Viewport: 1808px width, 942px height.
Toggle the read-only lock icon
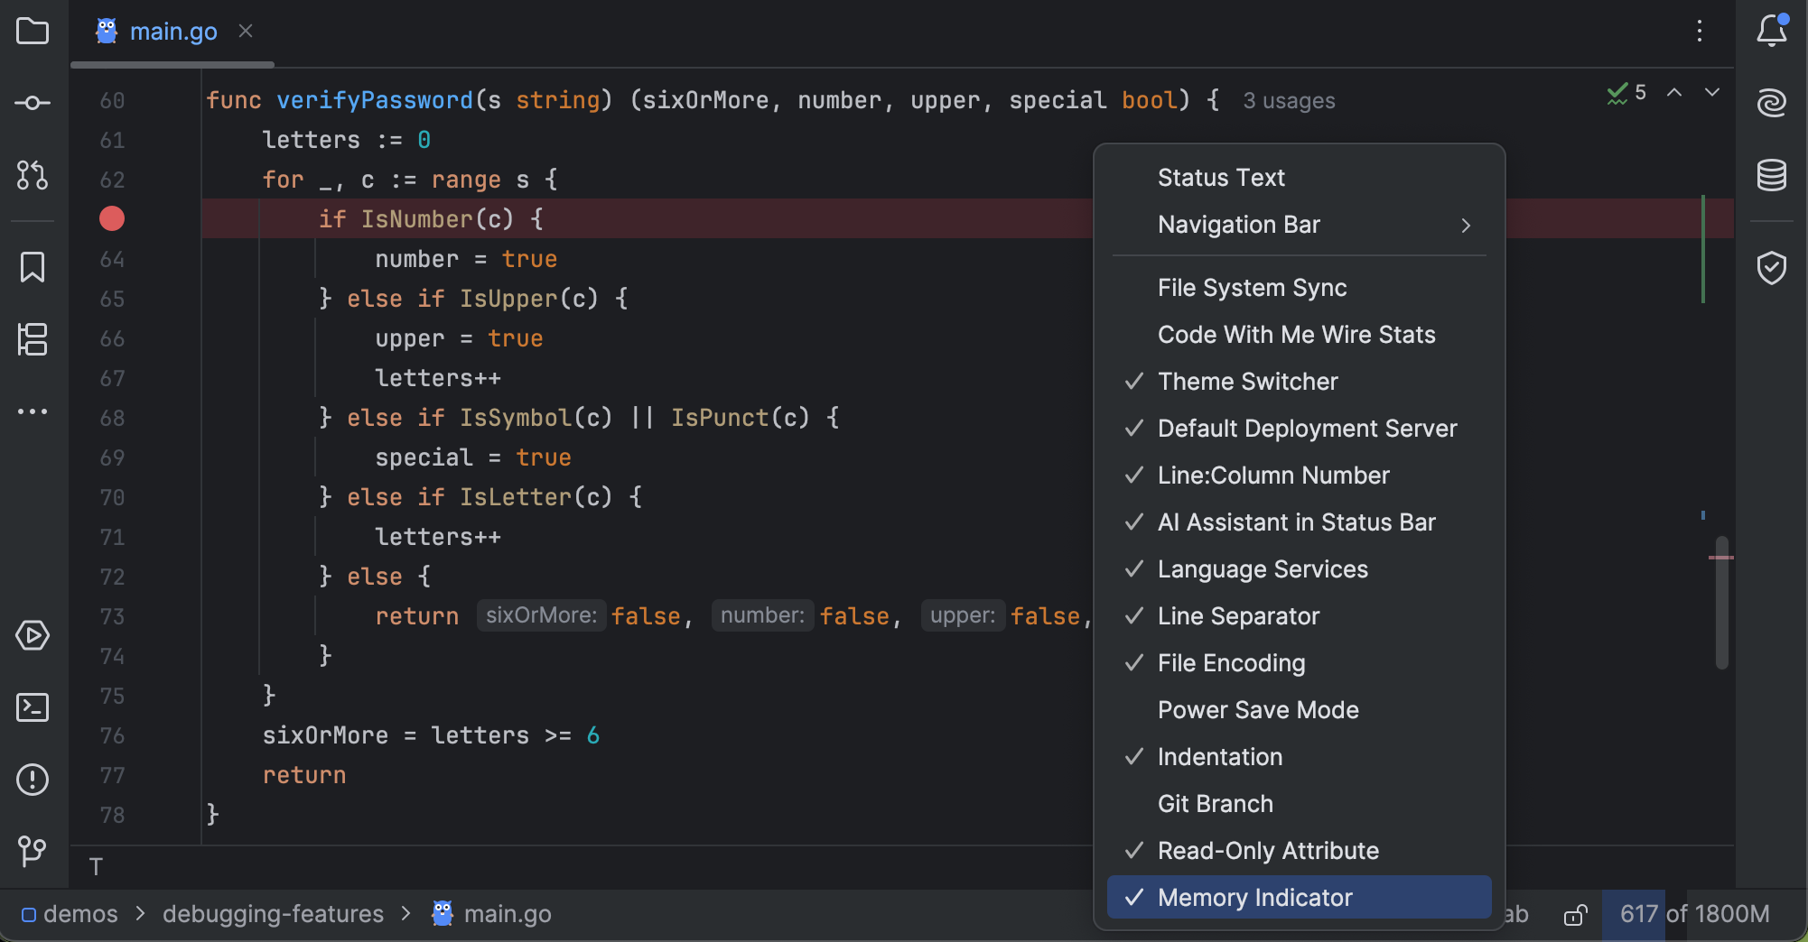click(1575, 915)
